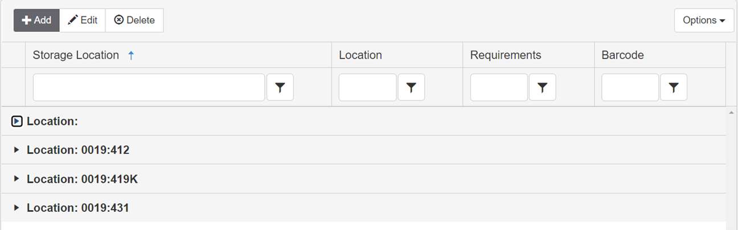Expand the blank Location group
738x230 pixels.
point(17,121)
